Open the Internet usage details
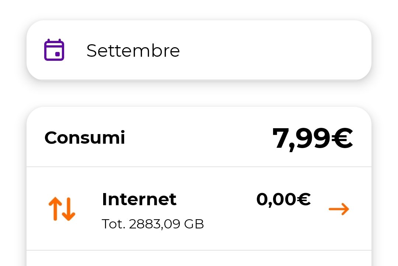The image size is (398, 266). pyautogui.click(x=199, y=209)
